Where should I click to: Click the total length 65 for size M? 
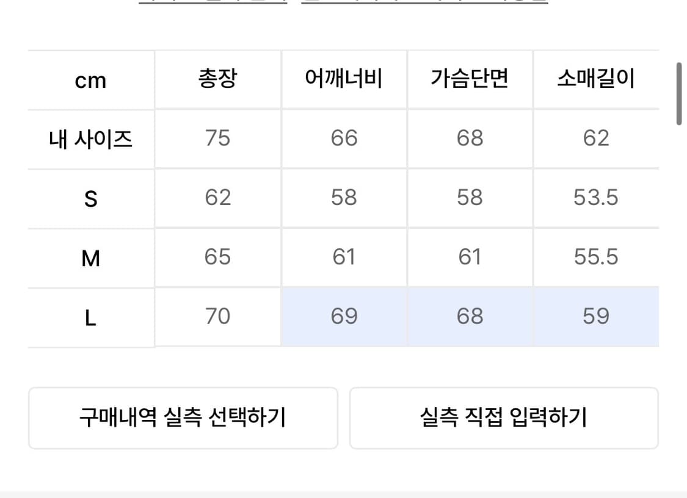click(x=217, y=257)
